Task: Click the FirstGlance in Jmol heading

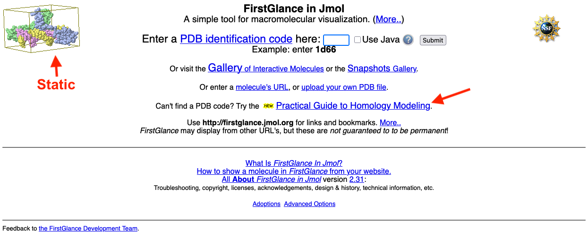Action: 294,9
